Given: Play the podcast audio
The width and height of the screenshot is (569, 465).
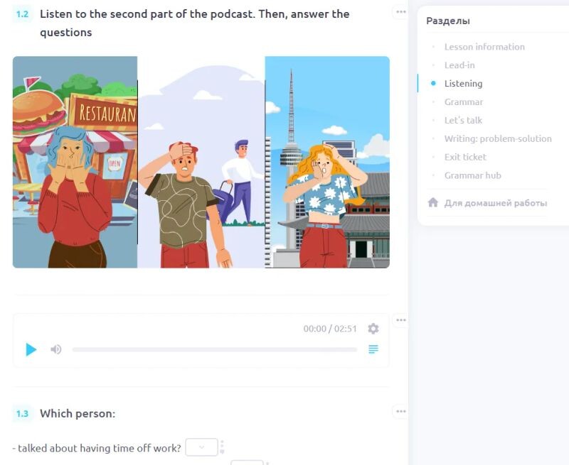Looking at the screenshot, I should tap(31, 349).
